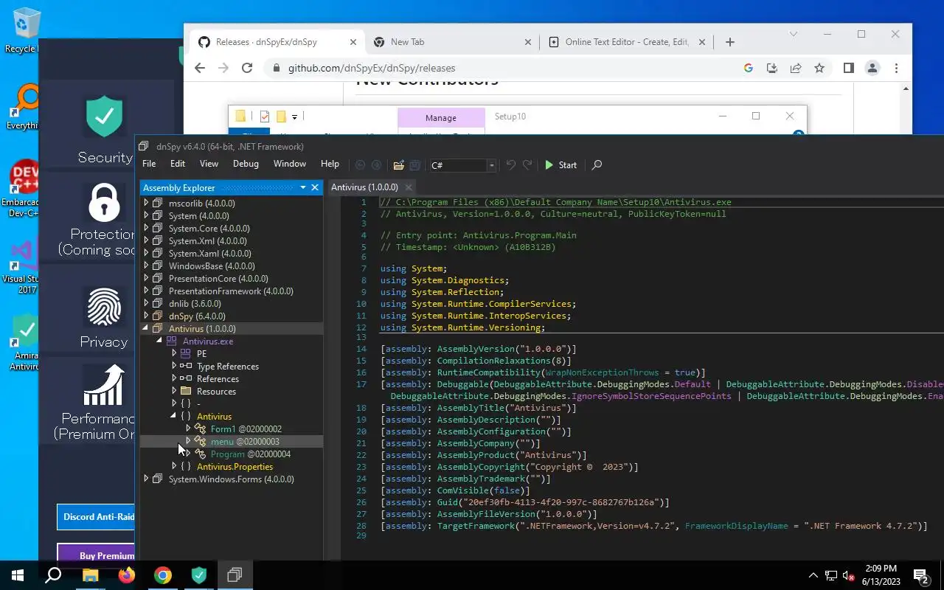This screenshot has height=590, width=944.
Task: Toggle Chrome's side panel icon
Action: click(x=849, y=68)
